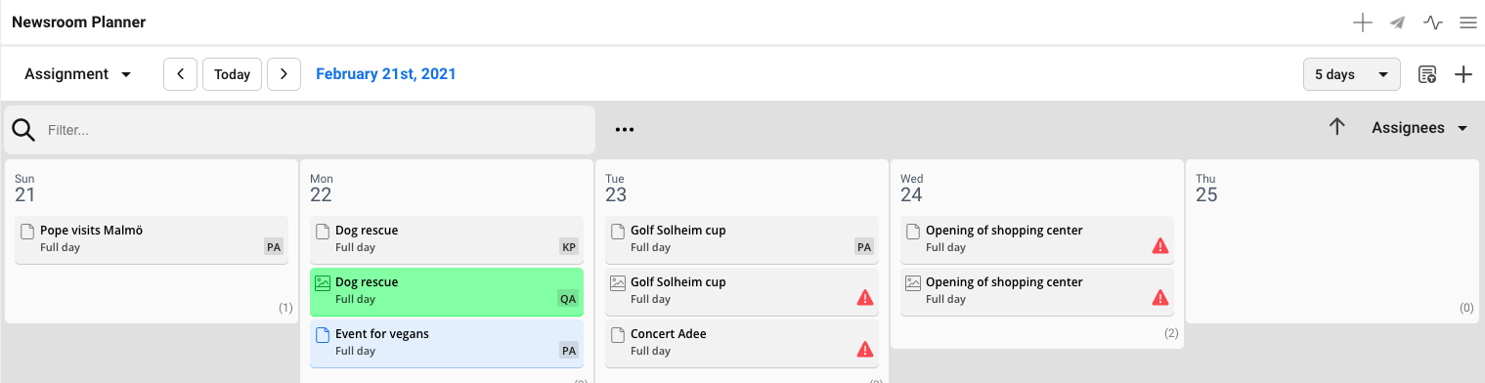Viewport: 1485px width, 383px height.
Task: Go to previous date range arrow
Action: coord(180,74)
